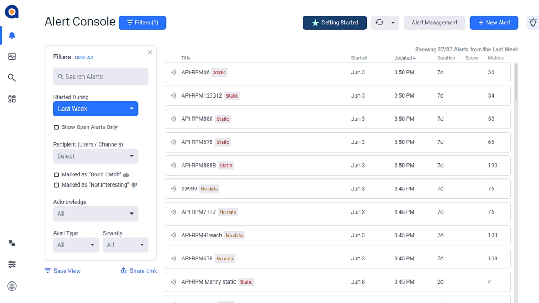Image resolution: width=539 pixels, height=303 pixels.
Task: Click the Filters (1) button
Action: 142,23
